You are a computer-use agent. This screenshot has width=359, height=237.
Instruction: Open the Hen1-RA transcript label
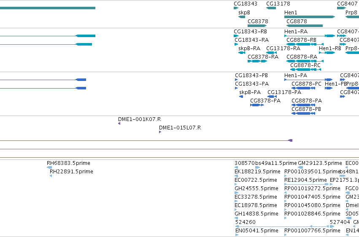tap(296, 31)
